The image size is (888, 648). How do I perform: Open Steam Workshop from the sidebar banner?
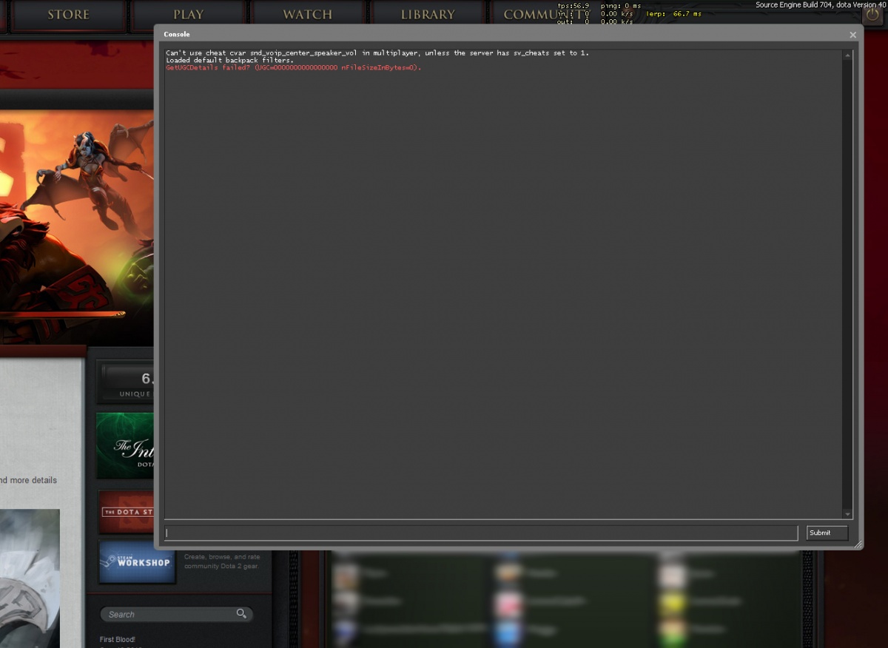(x=137, y=562)
